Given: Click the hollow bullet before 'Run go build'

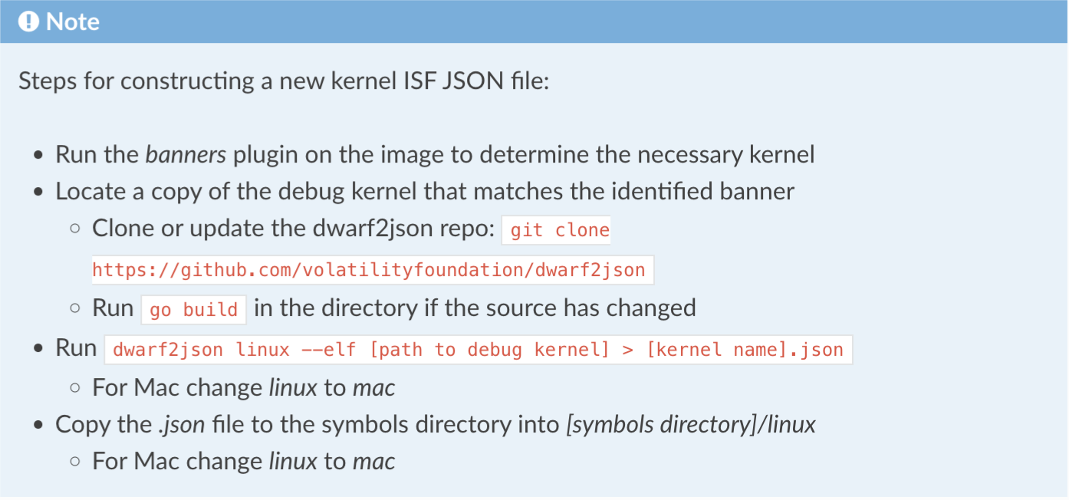Looking at the screenshot, I should click(x=75, y=309).
